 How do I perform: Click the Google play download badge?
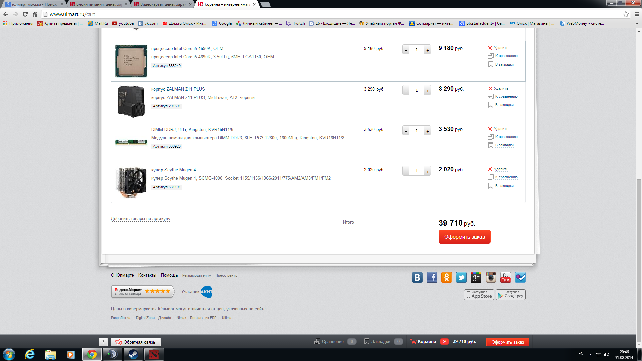pyautogui.click(x=510, y=295)
